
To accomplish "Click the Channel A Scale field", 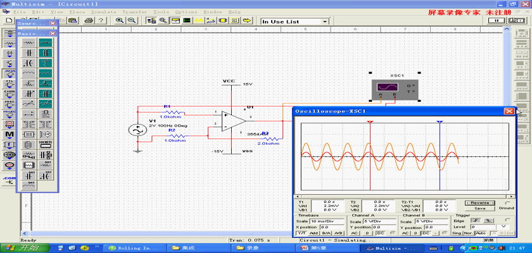I will (380, 221).
